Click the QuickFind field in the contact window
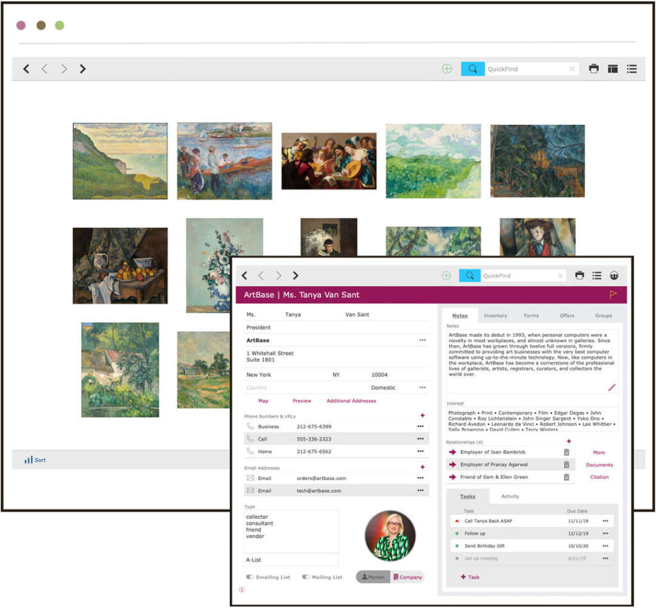The image size is (656, 608). tap(519, 275)
